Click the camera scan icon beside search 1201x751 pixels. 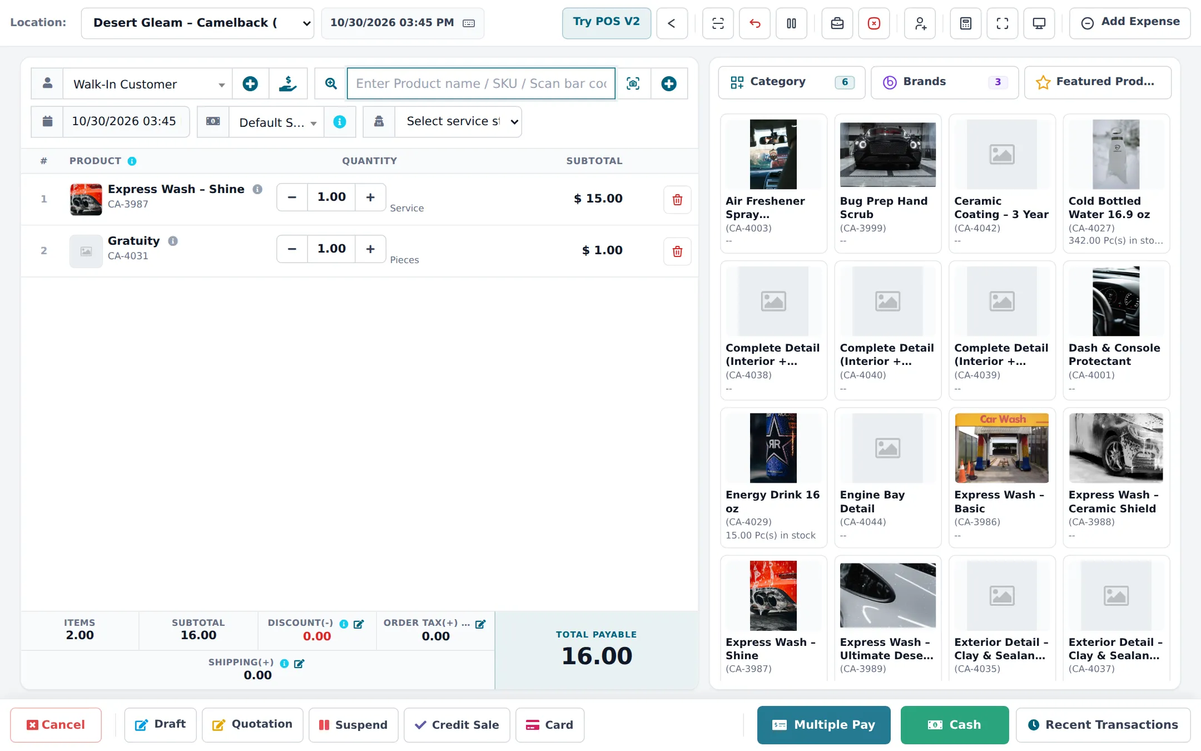[633, 84]
